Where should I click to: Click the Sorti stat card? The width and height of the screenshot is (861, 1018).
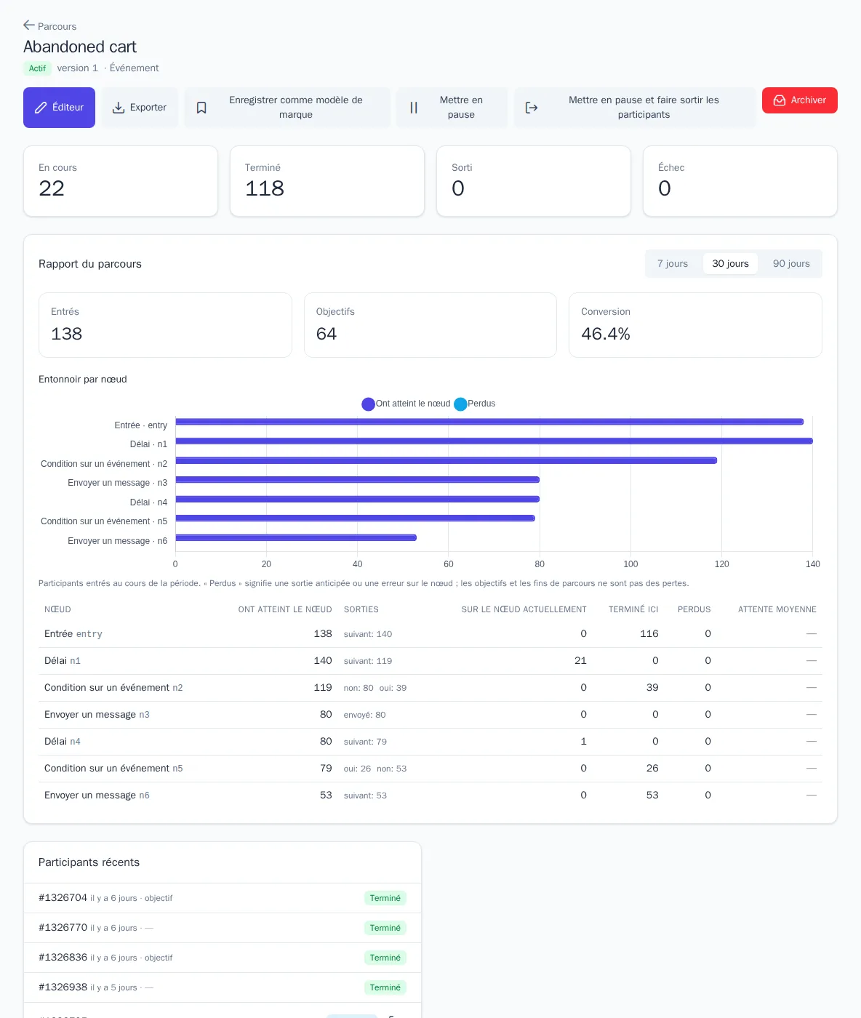534,181
